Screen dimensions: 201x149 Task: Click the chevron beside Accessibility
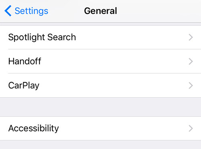tap(191, 129)
